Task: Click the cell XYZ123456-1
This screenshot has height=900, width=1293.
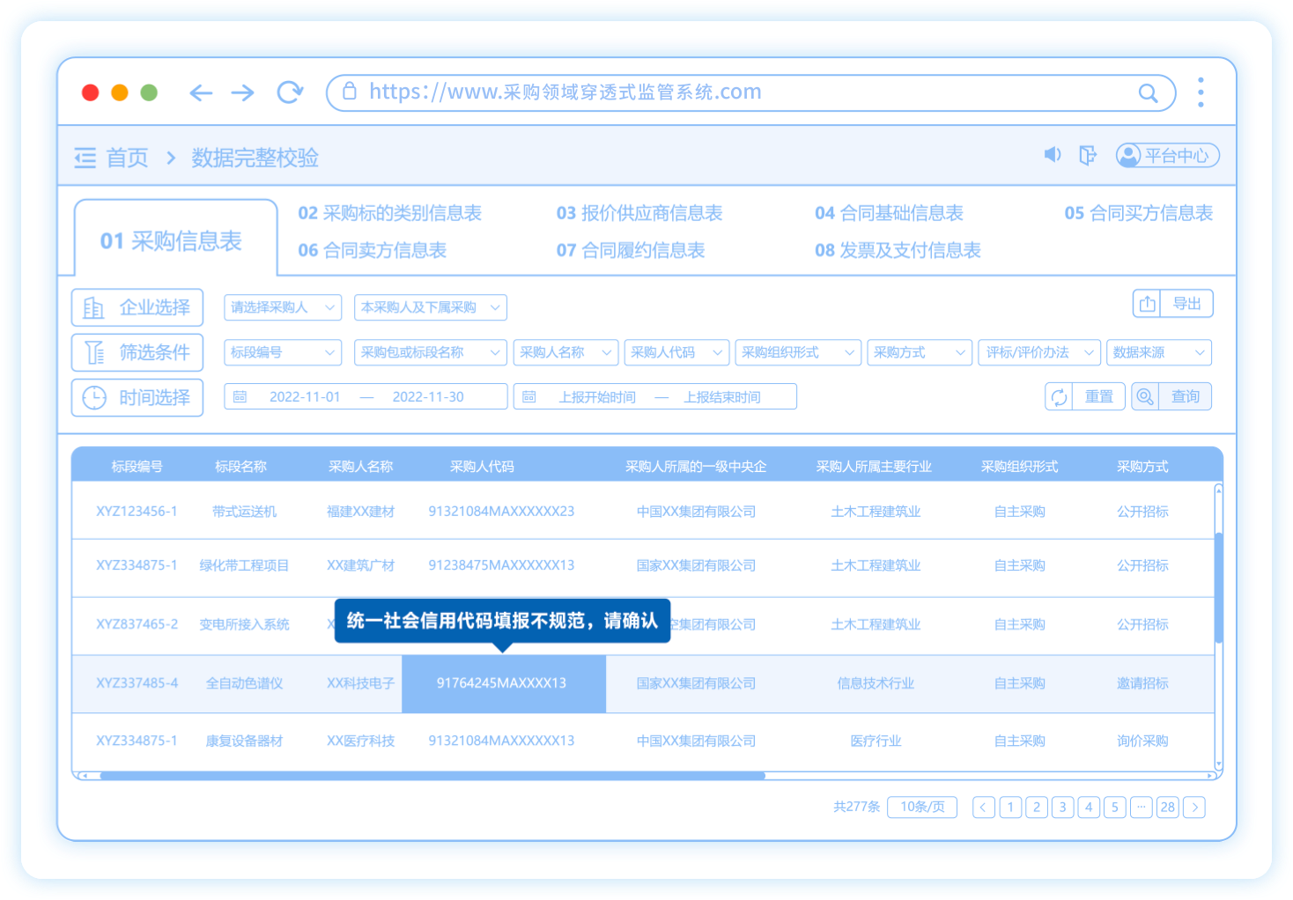Action: pos(137,512)
